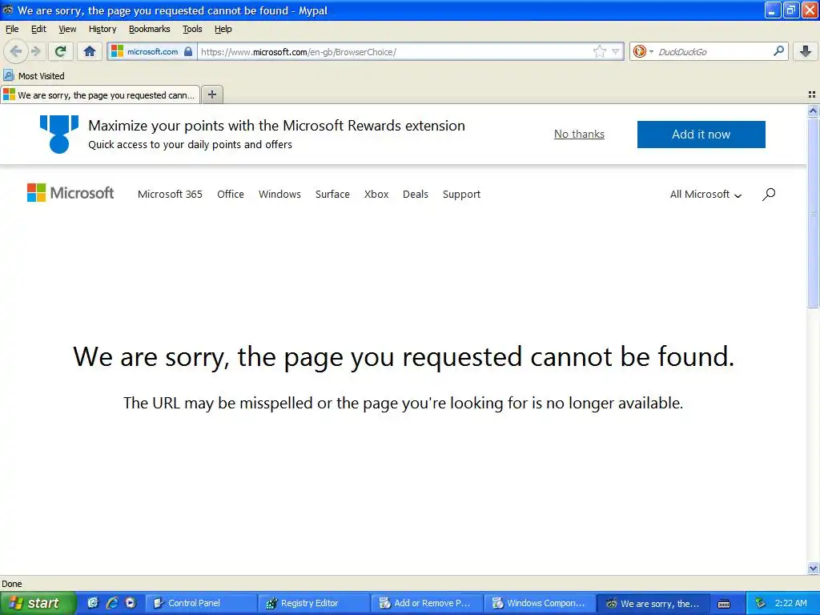
Task: Click the tab groups grid icon
Action: click(x=812, y=94)
